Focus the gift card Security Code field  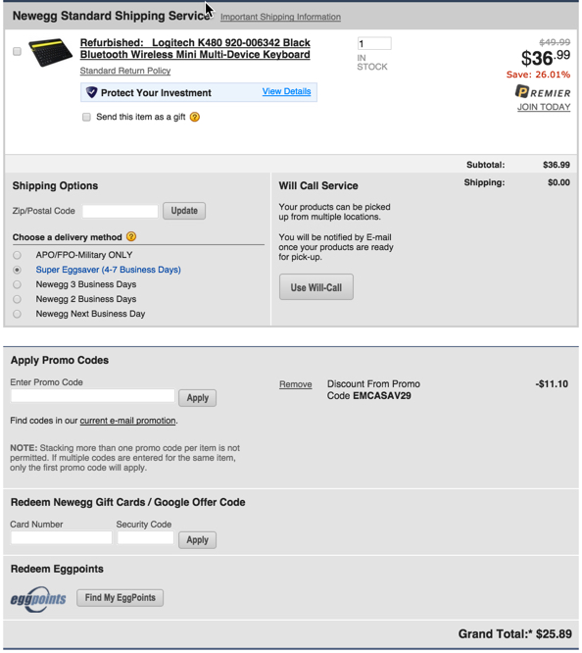(145, 537)
